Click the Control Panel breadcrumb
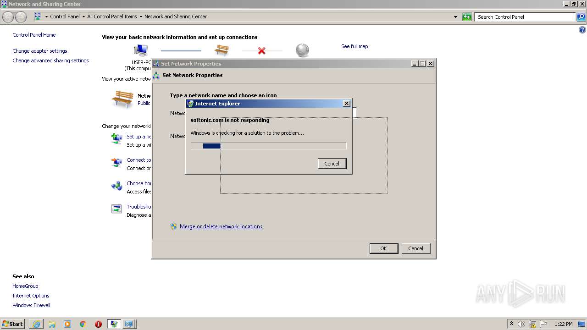 click(65, 16)
